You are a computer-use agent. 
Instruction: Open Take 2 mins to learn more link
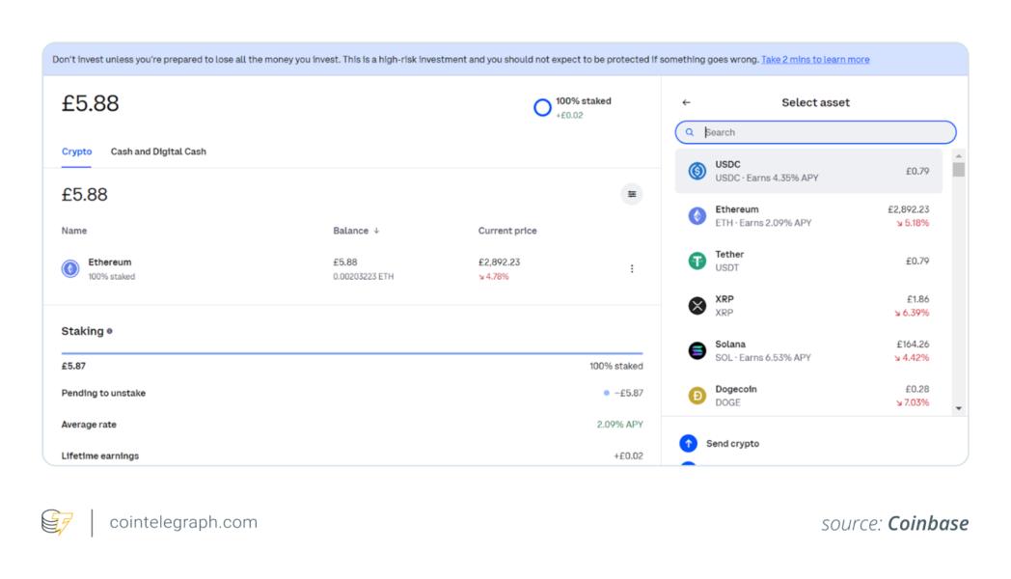tap(815, 59)
